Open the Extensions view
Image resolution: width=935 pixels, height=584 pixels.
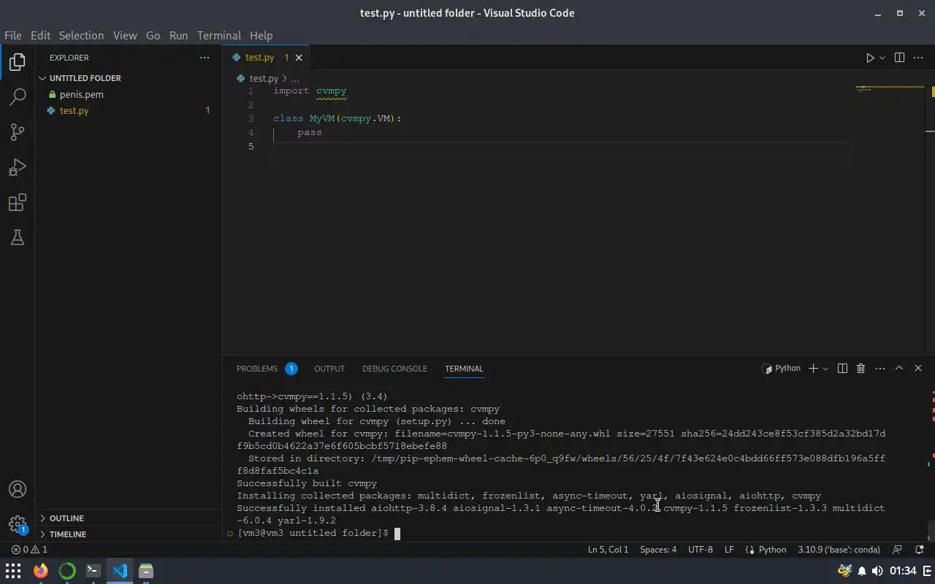[x=18, y=202]
